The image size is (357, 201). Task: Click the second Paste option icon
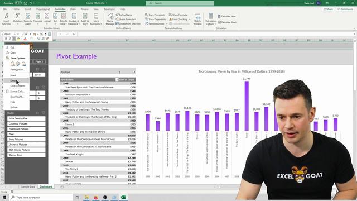pyautogui.click(x=18, y=64)
